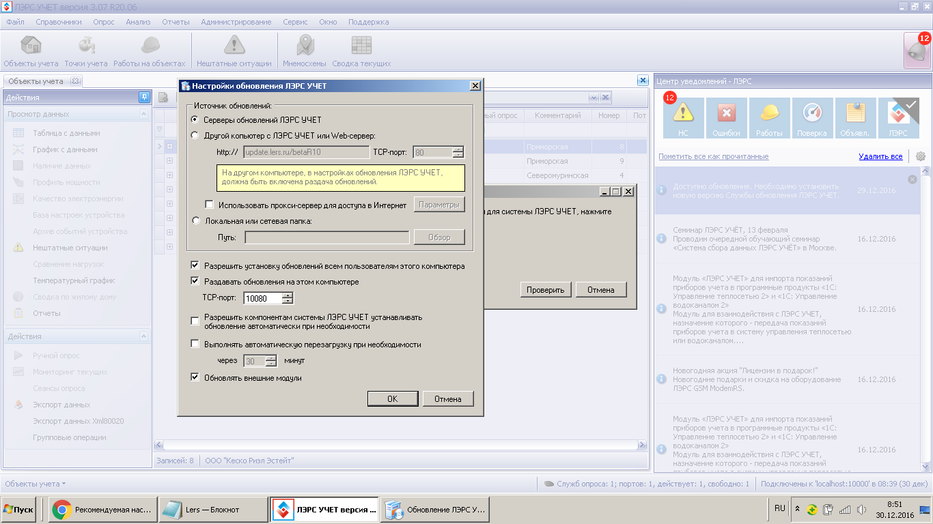Screen dimensions: 933x524
Task: Open the Опрос menu
Action: click(x=104, y=22)
